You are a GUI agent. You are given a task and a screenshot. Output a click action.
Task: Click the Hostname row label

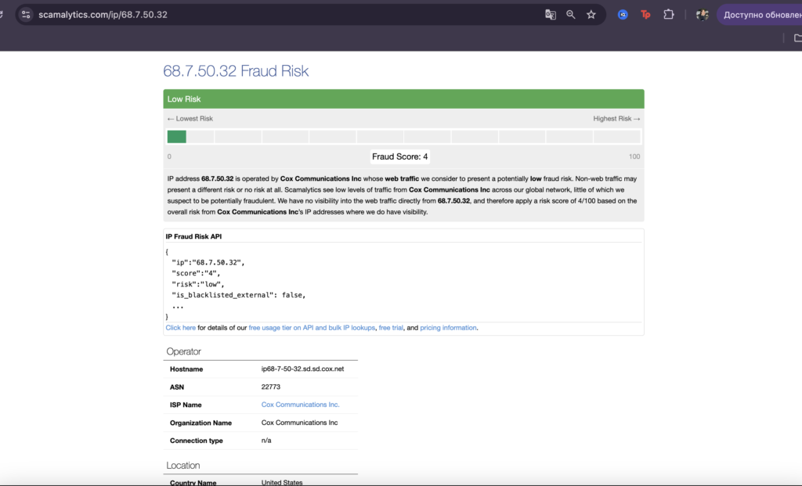pyautogui.click(x=186, y=369)
